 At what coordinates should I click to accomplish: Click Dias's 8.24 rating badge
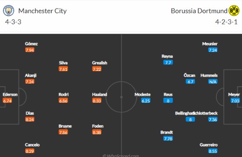click(x=30, y=119)
